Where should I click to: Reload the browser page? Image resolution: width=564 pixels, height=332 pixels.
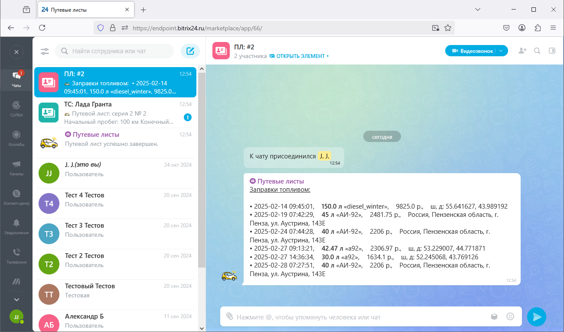click(x=42, y=28)
